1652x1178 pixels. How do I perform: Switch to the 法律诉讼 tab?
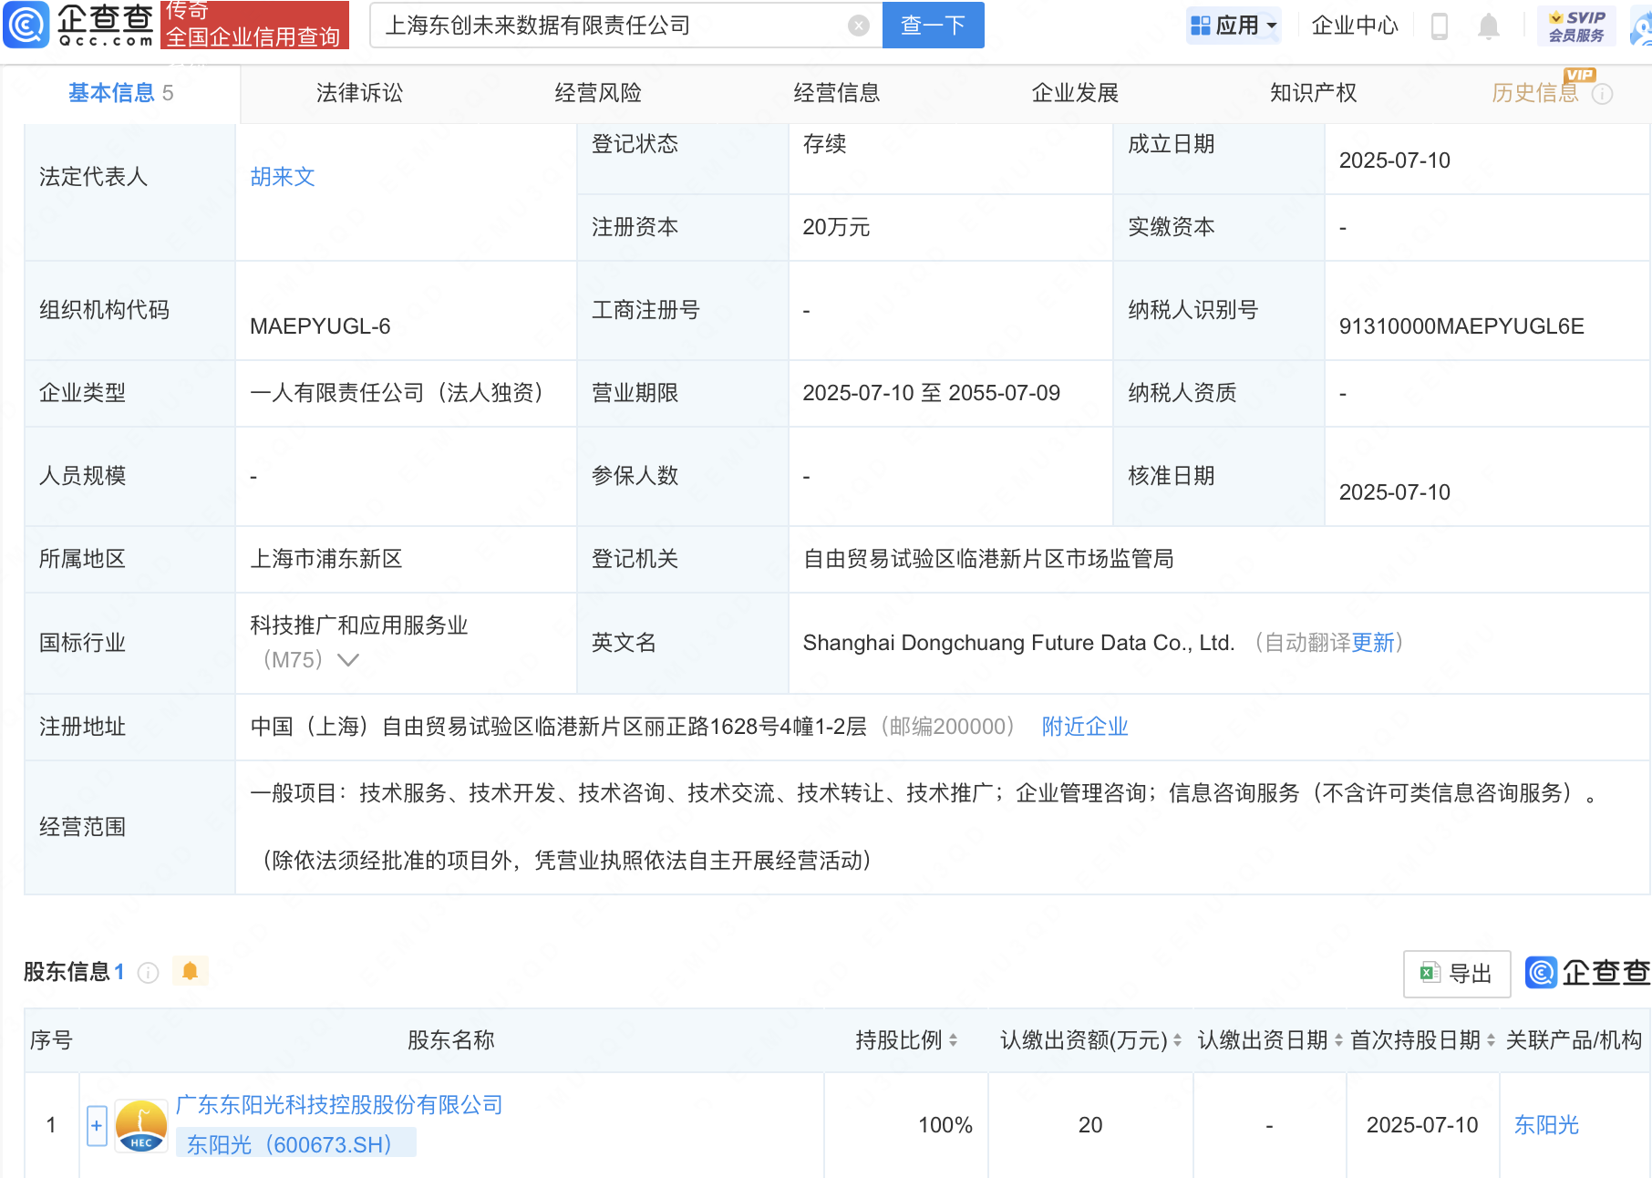359,93
